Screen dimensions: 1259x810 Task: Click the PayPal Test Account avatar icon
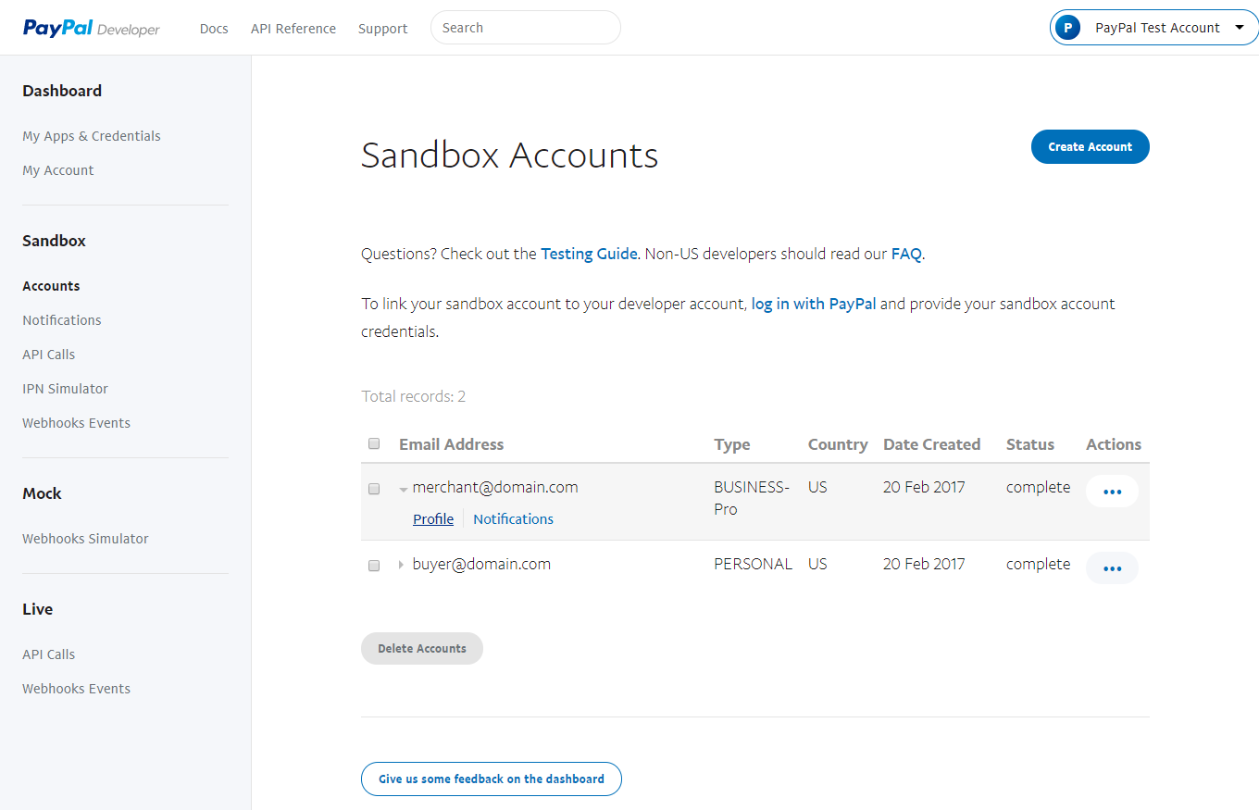(x=1067, y=27)
